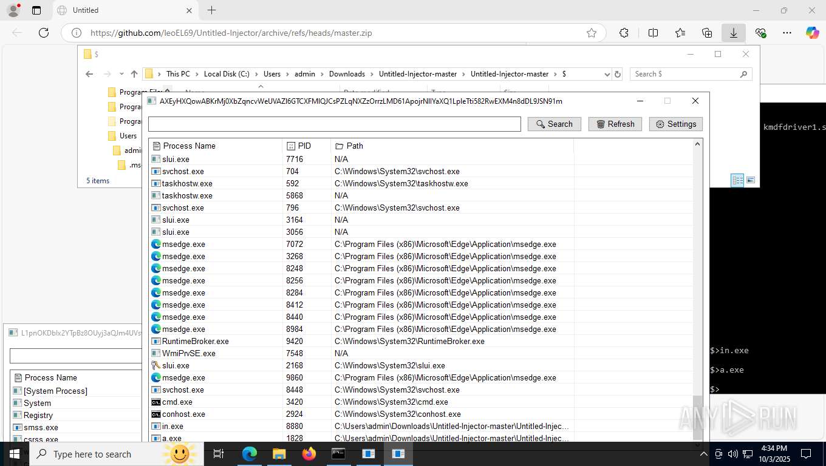Image resolution: width=826 pixels, height=466 pixels.
Task: Bookmark this page with the star icon
Action: pyautogui.click(x=591, y=33)
